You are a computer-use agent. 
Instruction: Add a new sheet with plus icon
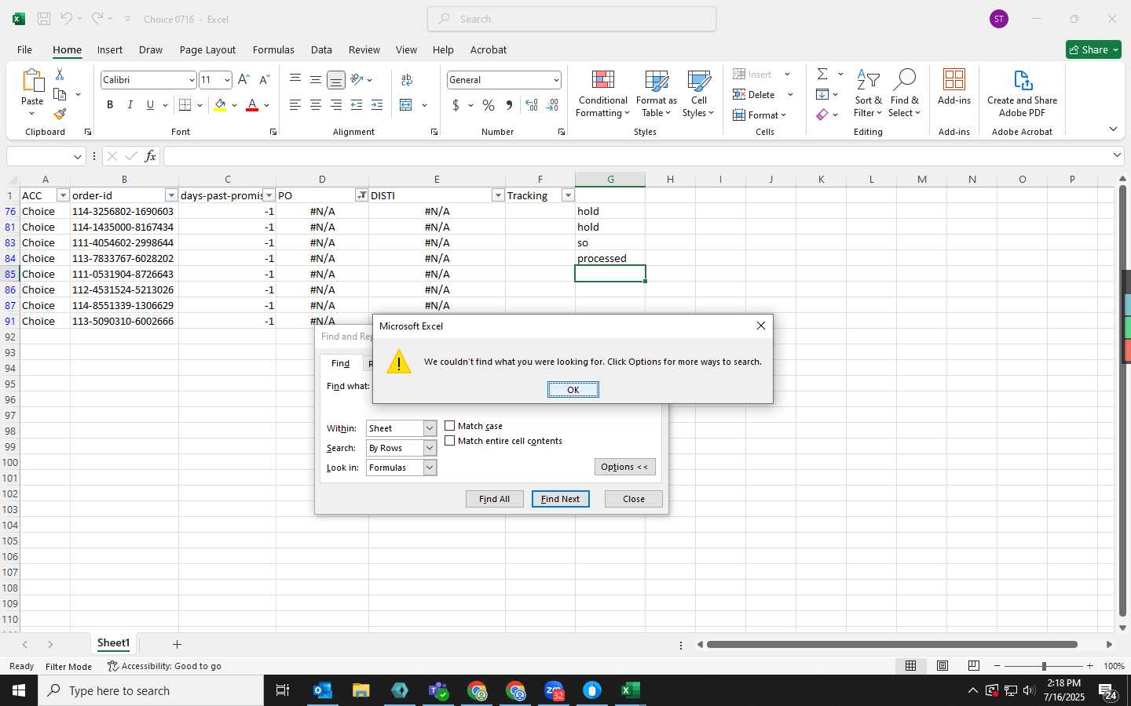(x=177, y=644)
